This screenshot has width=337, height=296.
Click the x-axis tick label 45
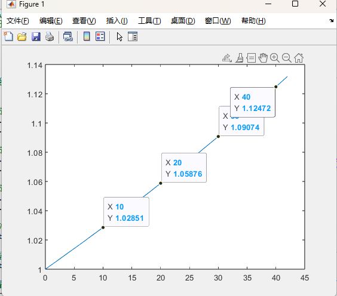305,277
